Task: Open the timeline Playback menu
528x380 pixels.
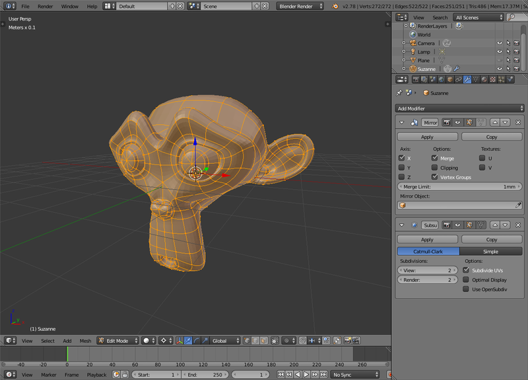Action: 96,375
